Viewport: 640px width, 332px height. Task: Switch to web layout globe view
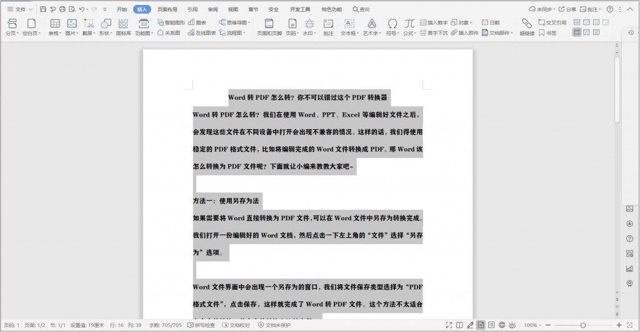tap(502, 325)
